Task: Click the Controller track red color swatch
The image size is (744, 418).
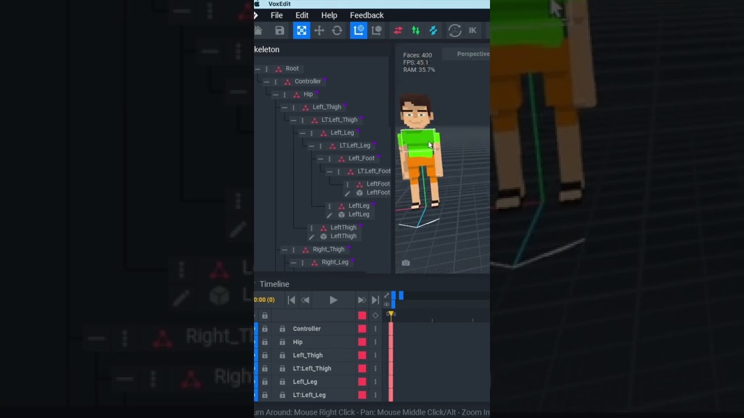Action: click(362, 329)
